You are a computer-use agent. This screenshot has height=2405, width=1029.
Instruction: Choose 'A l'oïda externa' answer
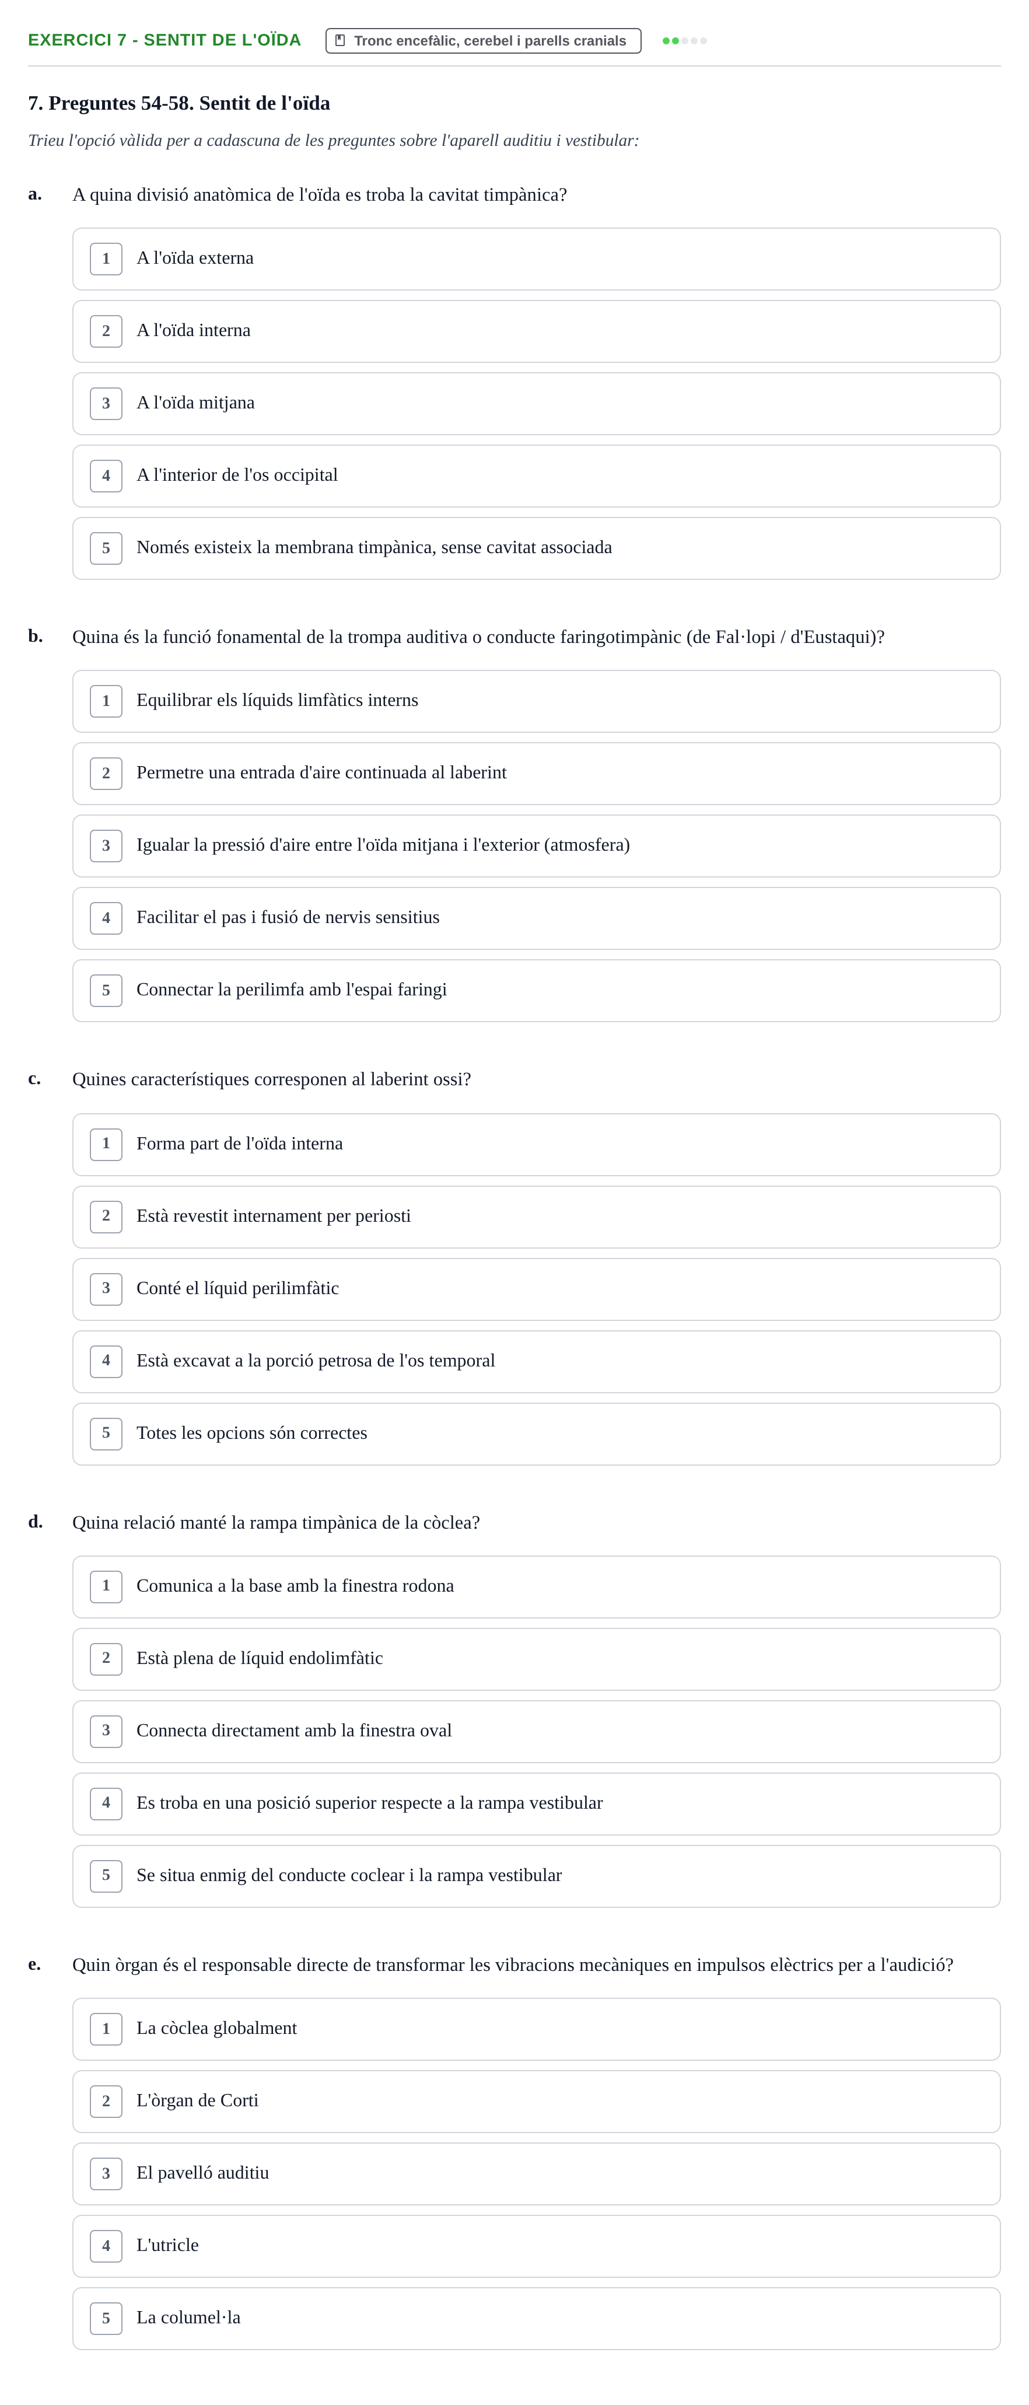tap(536, 258)
